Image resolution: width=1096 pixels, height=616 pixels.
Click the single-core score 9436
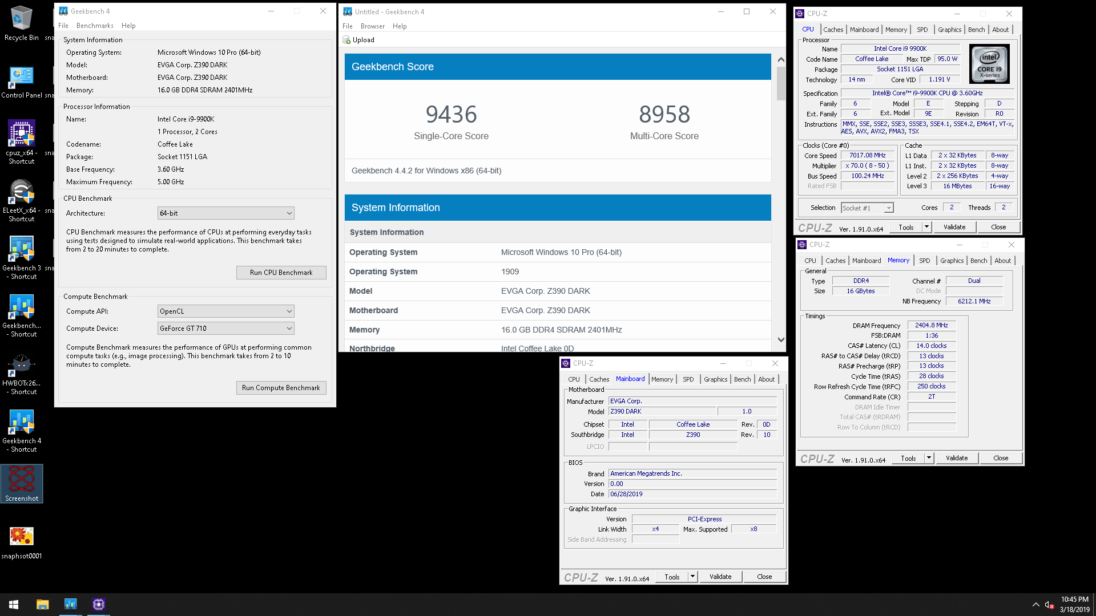451,115
